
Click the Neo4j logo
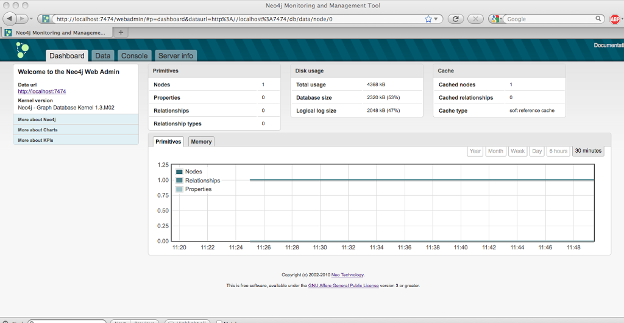[23, 50]
